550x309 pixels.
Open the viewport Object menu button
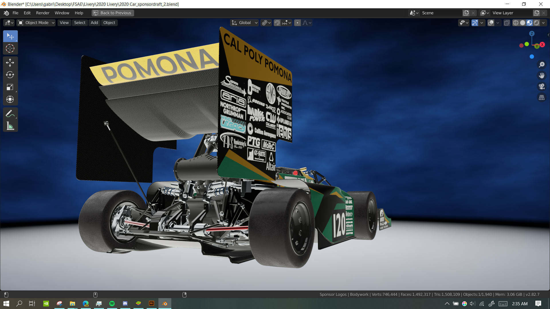pos(109,23)
